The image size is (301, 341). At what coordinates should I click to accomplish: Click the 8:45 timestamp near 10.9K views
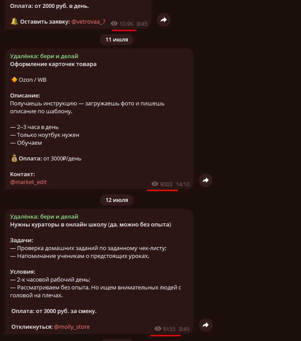click(142, 24)
